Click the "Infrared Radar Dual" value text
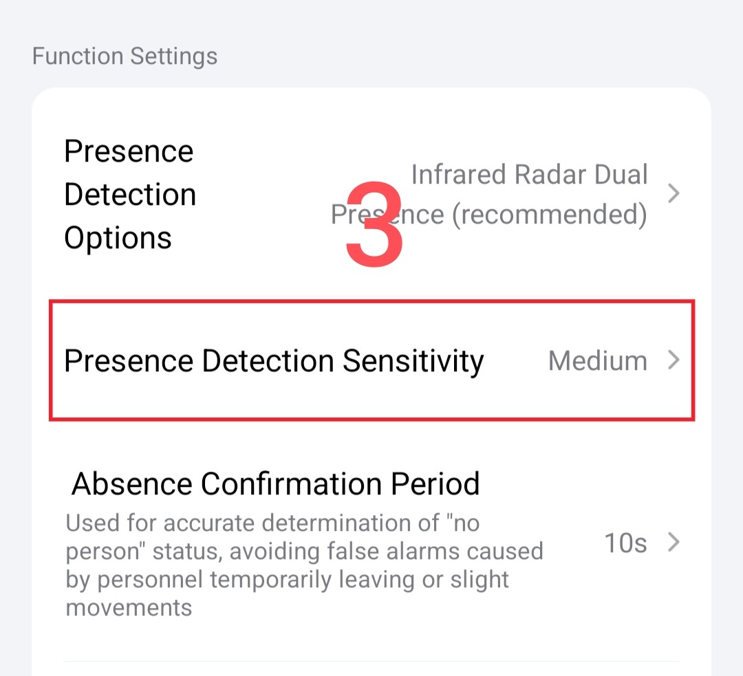This screenshot has height=676, width=743. tap(529, 175)
